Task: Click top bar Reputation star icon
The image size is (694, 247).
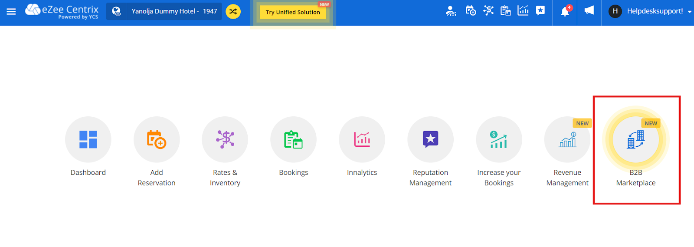Action: click(x=540, y=11)
